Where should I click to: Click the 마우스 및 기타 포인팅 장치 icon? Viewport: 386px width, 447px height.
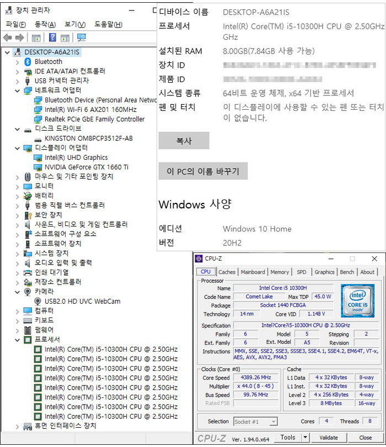click(x=28, y=177)
